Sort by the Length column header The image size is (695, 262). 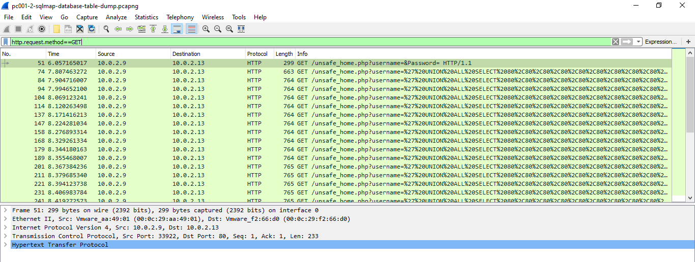click(284, 54)
